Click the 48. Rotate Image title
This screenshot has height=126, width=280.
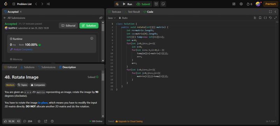tap(22, 77)
